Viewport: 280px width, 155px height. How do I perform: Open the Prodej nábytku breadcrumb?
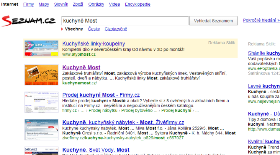tap(103, 110)
